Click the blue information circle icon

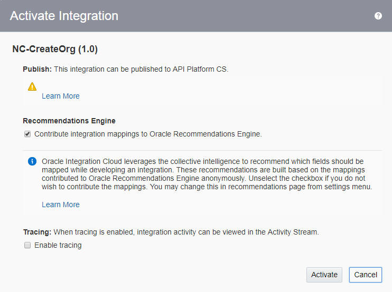pos(32,161)
